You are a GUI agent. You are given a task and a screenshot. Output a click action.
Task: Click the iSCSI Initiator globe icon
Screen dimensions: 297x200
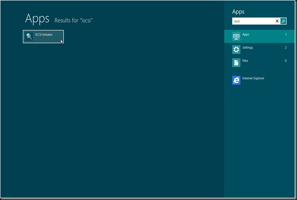point(29,36)
